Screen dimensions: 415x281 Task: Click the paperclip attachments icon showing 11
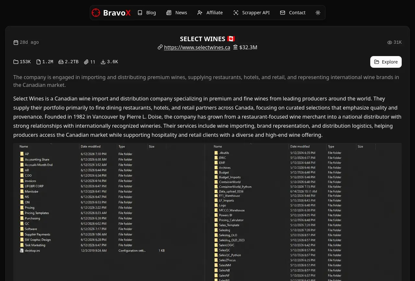pos(86,62)
